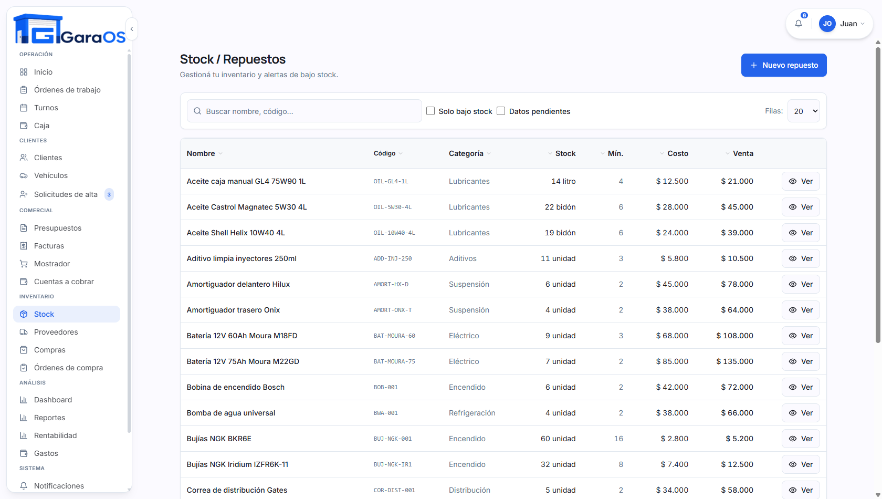View Bujías NGK BKR6E details
Screen dimensions: 882x499
(801, 439)
